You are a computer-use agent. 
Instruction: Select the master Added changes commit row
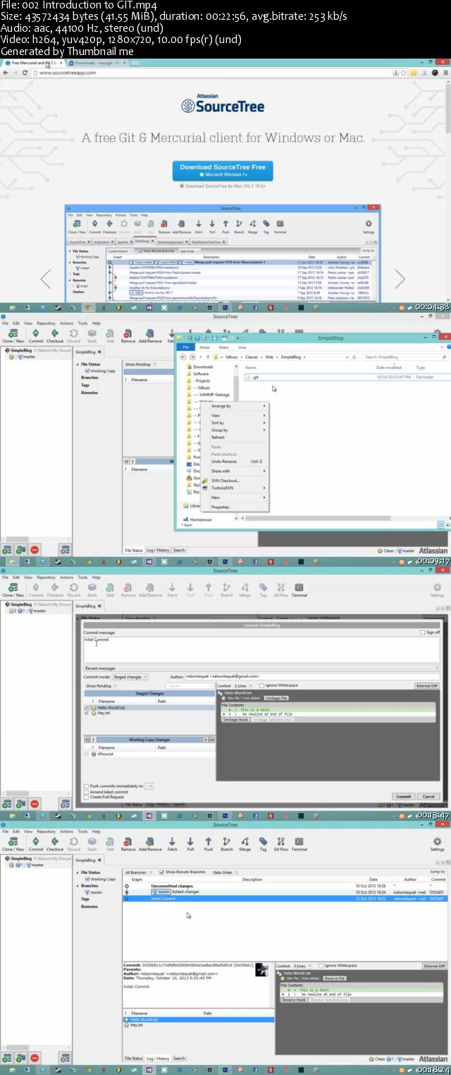[x=285, y=891]
